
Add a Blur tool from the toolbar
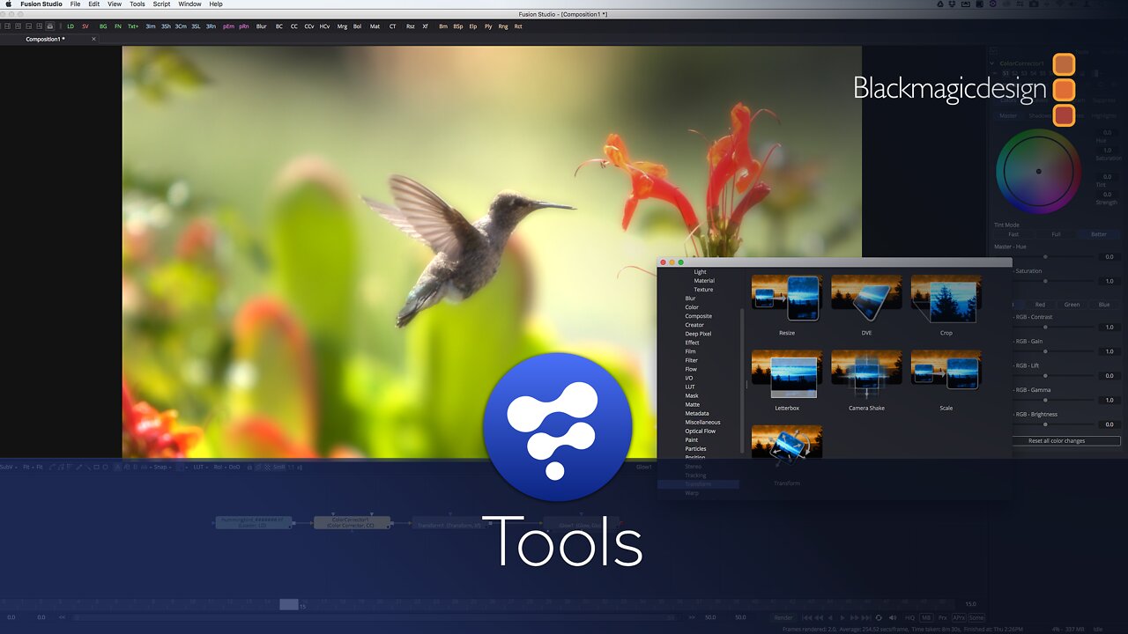[x=262, y=26]
